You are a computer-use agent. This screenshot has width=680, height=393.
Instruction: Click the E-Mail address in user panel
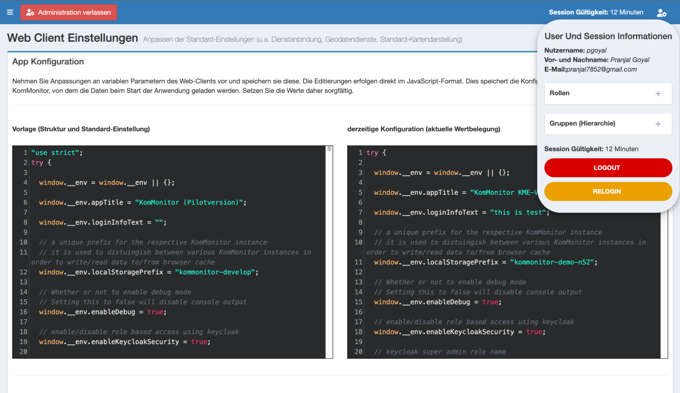(x=601, y=69)
